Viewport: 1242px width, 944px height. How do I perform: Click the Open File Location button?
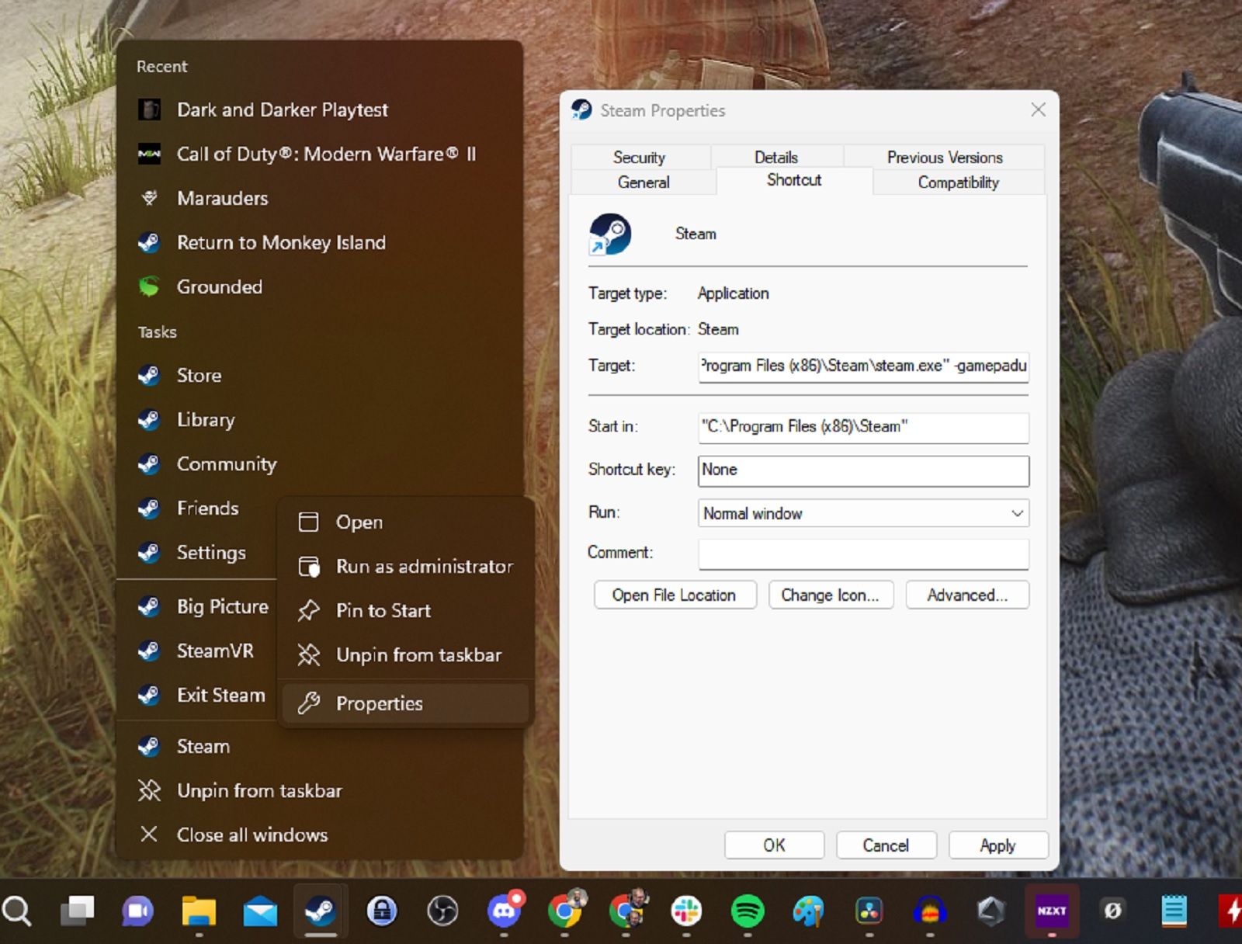click(674, 595)
